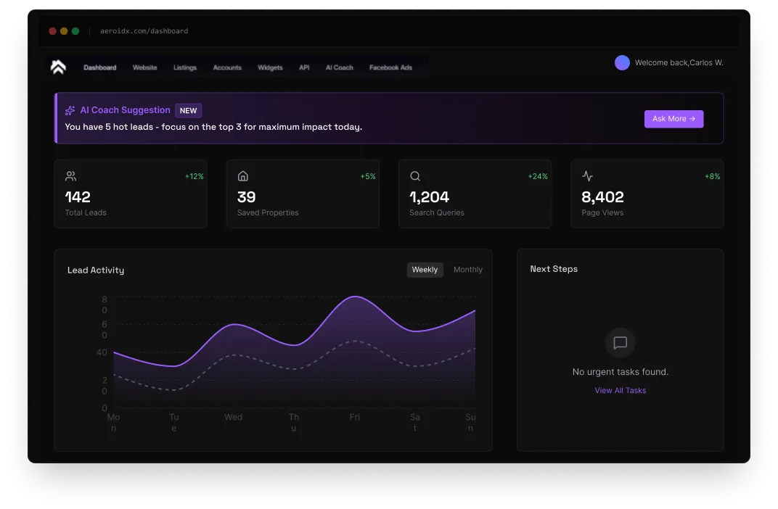The image size is (778, 509).
Task: Click the activity pulse icon on Page Views card
Action: [x=586, y=175]
